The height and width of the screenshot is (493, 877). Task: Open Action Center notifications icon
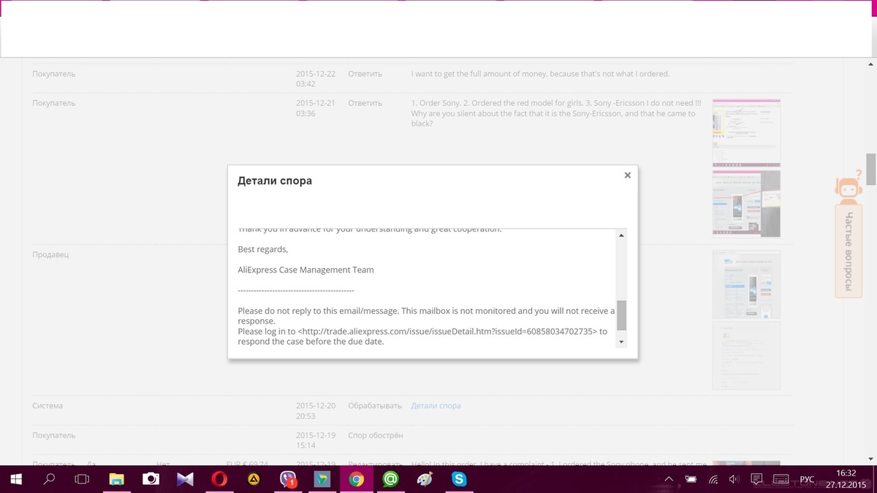[x=756, y=480]
